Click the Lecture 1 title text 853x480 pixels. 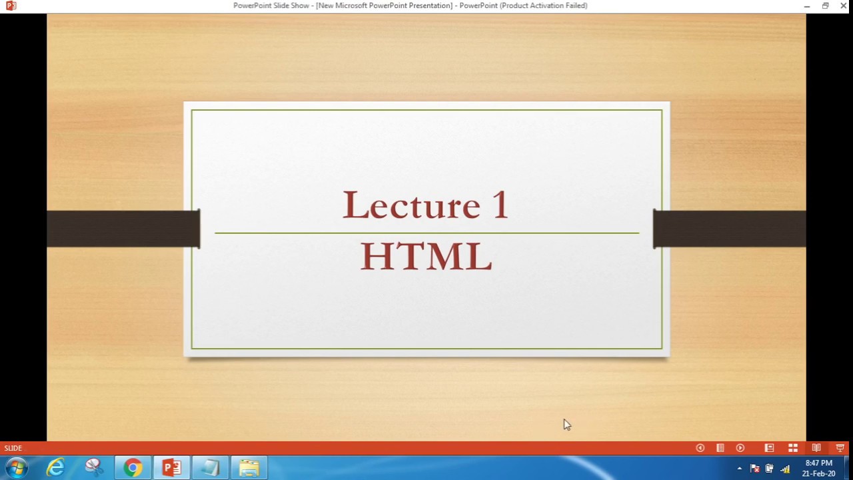[426, 205]
